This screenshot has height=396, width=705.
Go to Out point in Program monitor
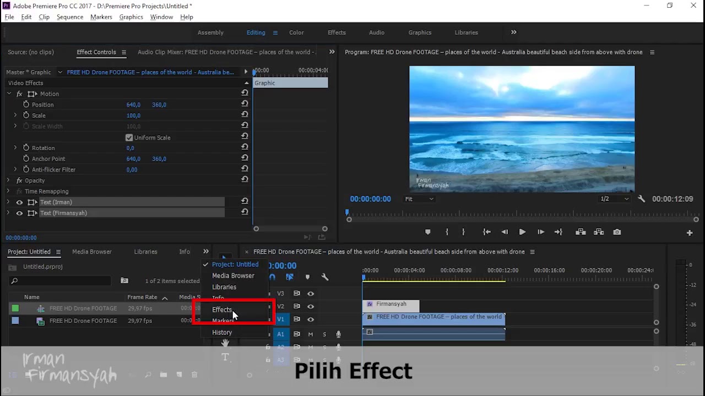[x=558, y=232]
